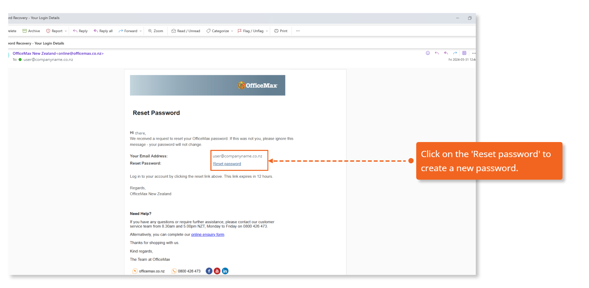Click the smiley react icon in message header
This screenshot has width=589, height=288.
pyautogui.click(x=428, y=53)
